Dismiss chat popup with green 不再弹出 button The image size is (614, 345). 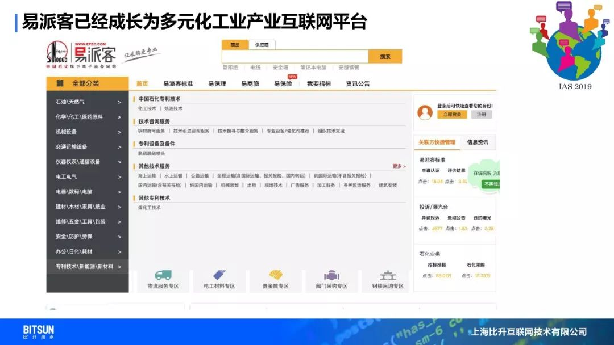pyautogui.click(x=491, y=184)
